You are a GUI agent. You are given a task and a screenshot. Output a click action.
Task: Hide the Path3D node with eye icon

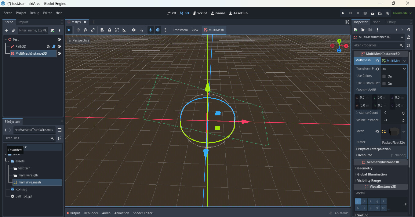[x=59, y=46]
